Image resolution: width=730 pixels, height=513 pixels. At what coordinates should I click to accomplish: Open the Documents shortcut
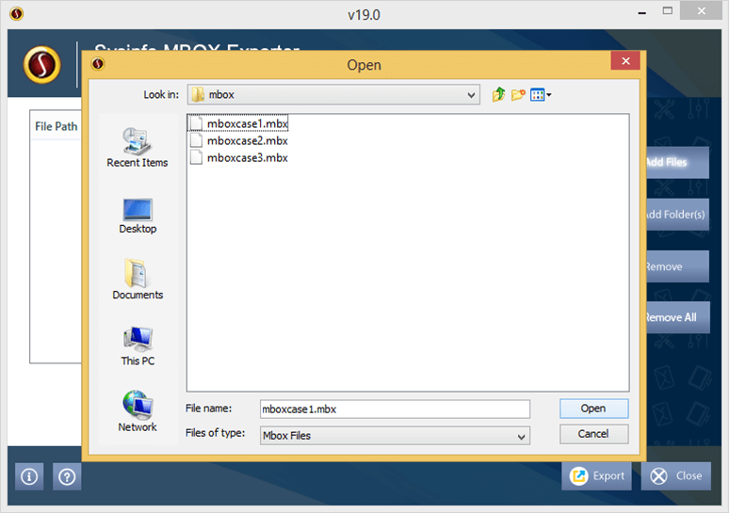tap(138, 279)
